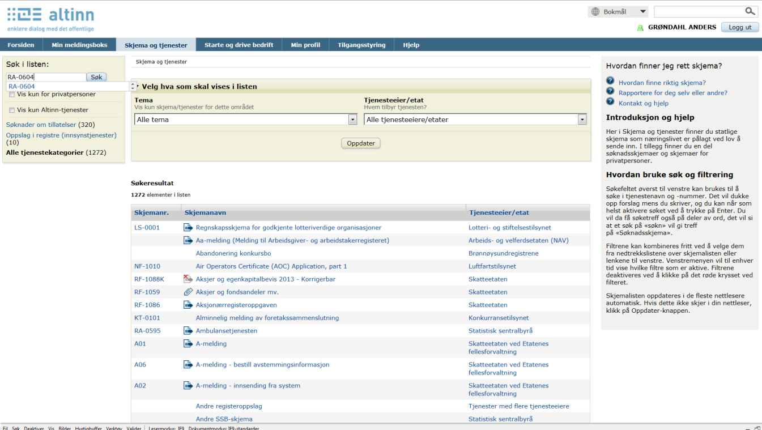The image size is (762, 430).
Task: Open the 'Kontakt og hjelp' link
Action: 644,103
